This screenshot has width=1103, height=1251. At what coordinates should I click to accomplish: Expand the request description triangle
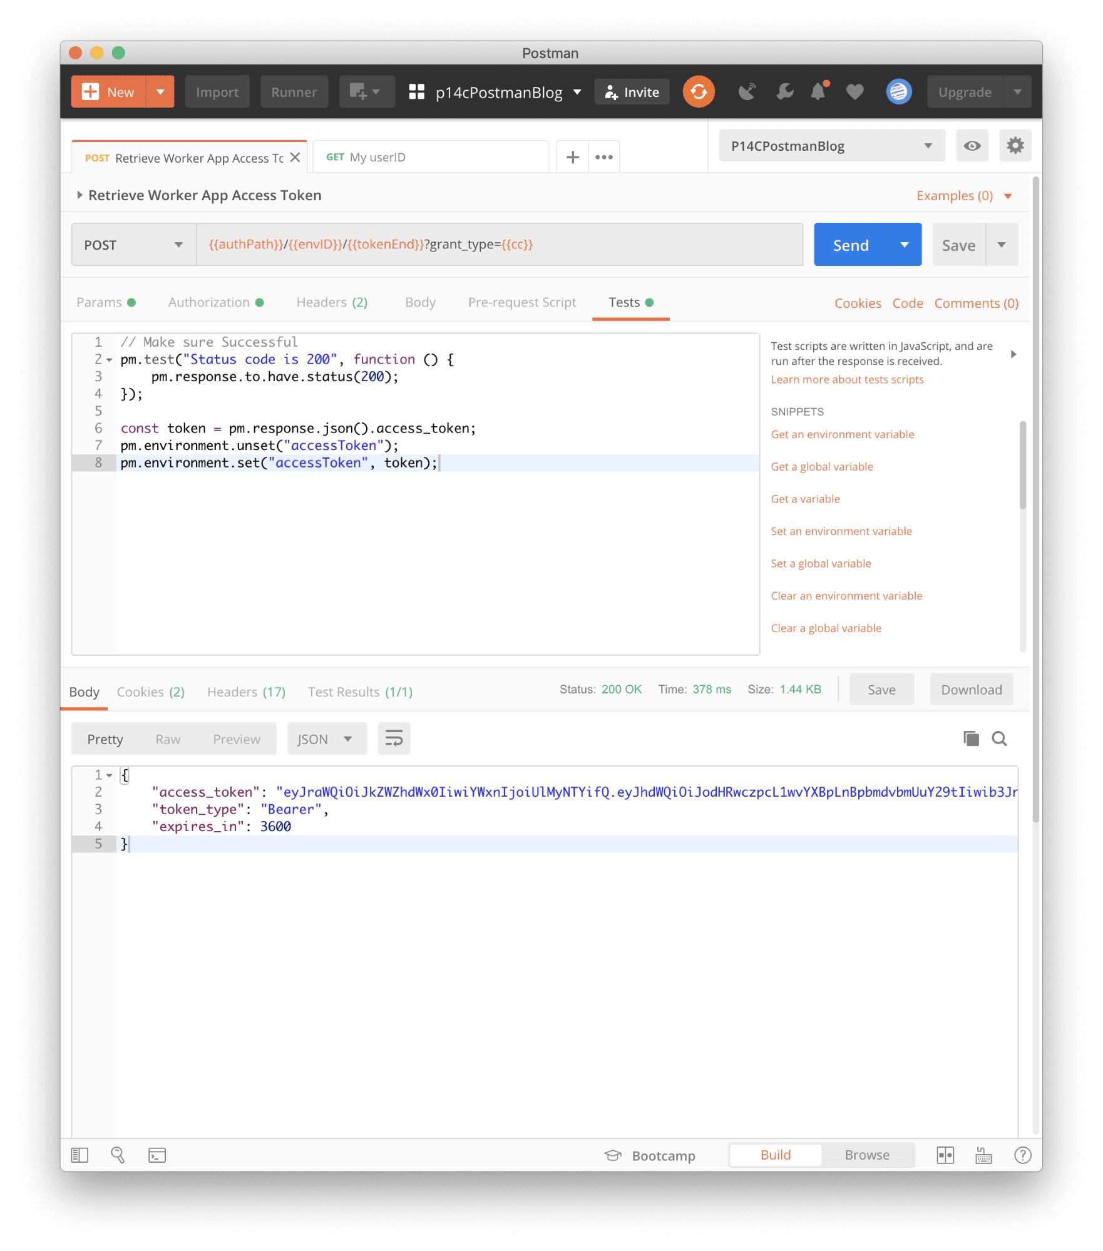(80, 195)
